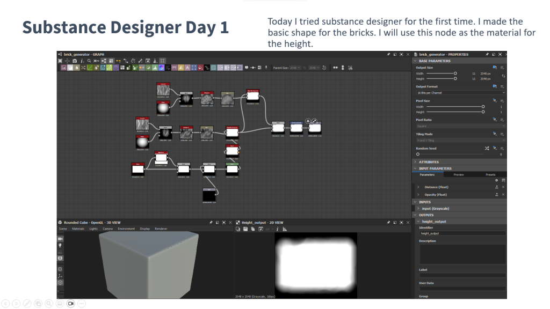Image resolution: width=550 pixels, height=309 pixels.
Task: Toggle the grid display icon in the graph toolbar
Action: tap(162, 61)
